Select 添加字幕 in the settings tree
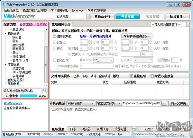Image resolution: width=193 pixels, height=138 pixels. [x=18, y=68]
